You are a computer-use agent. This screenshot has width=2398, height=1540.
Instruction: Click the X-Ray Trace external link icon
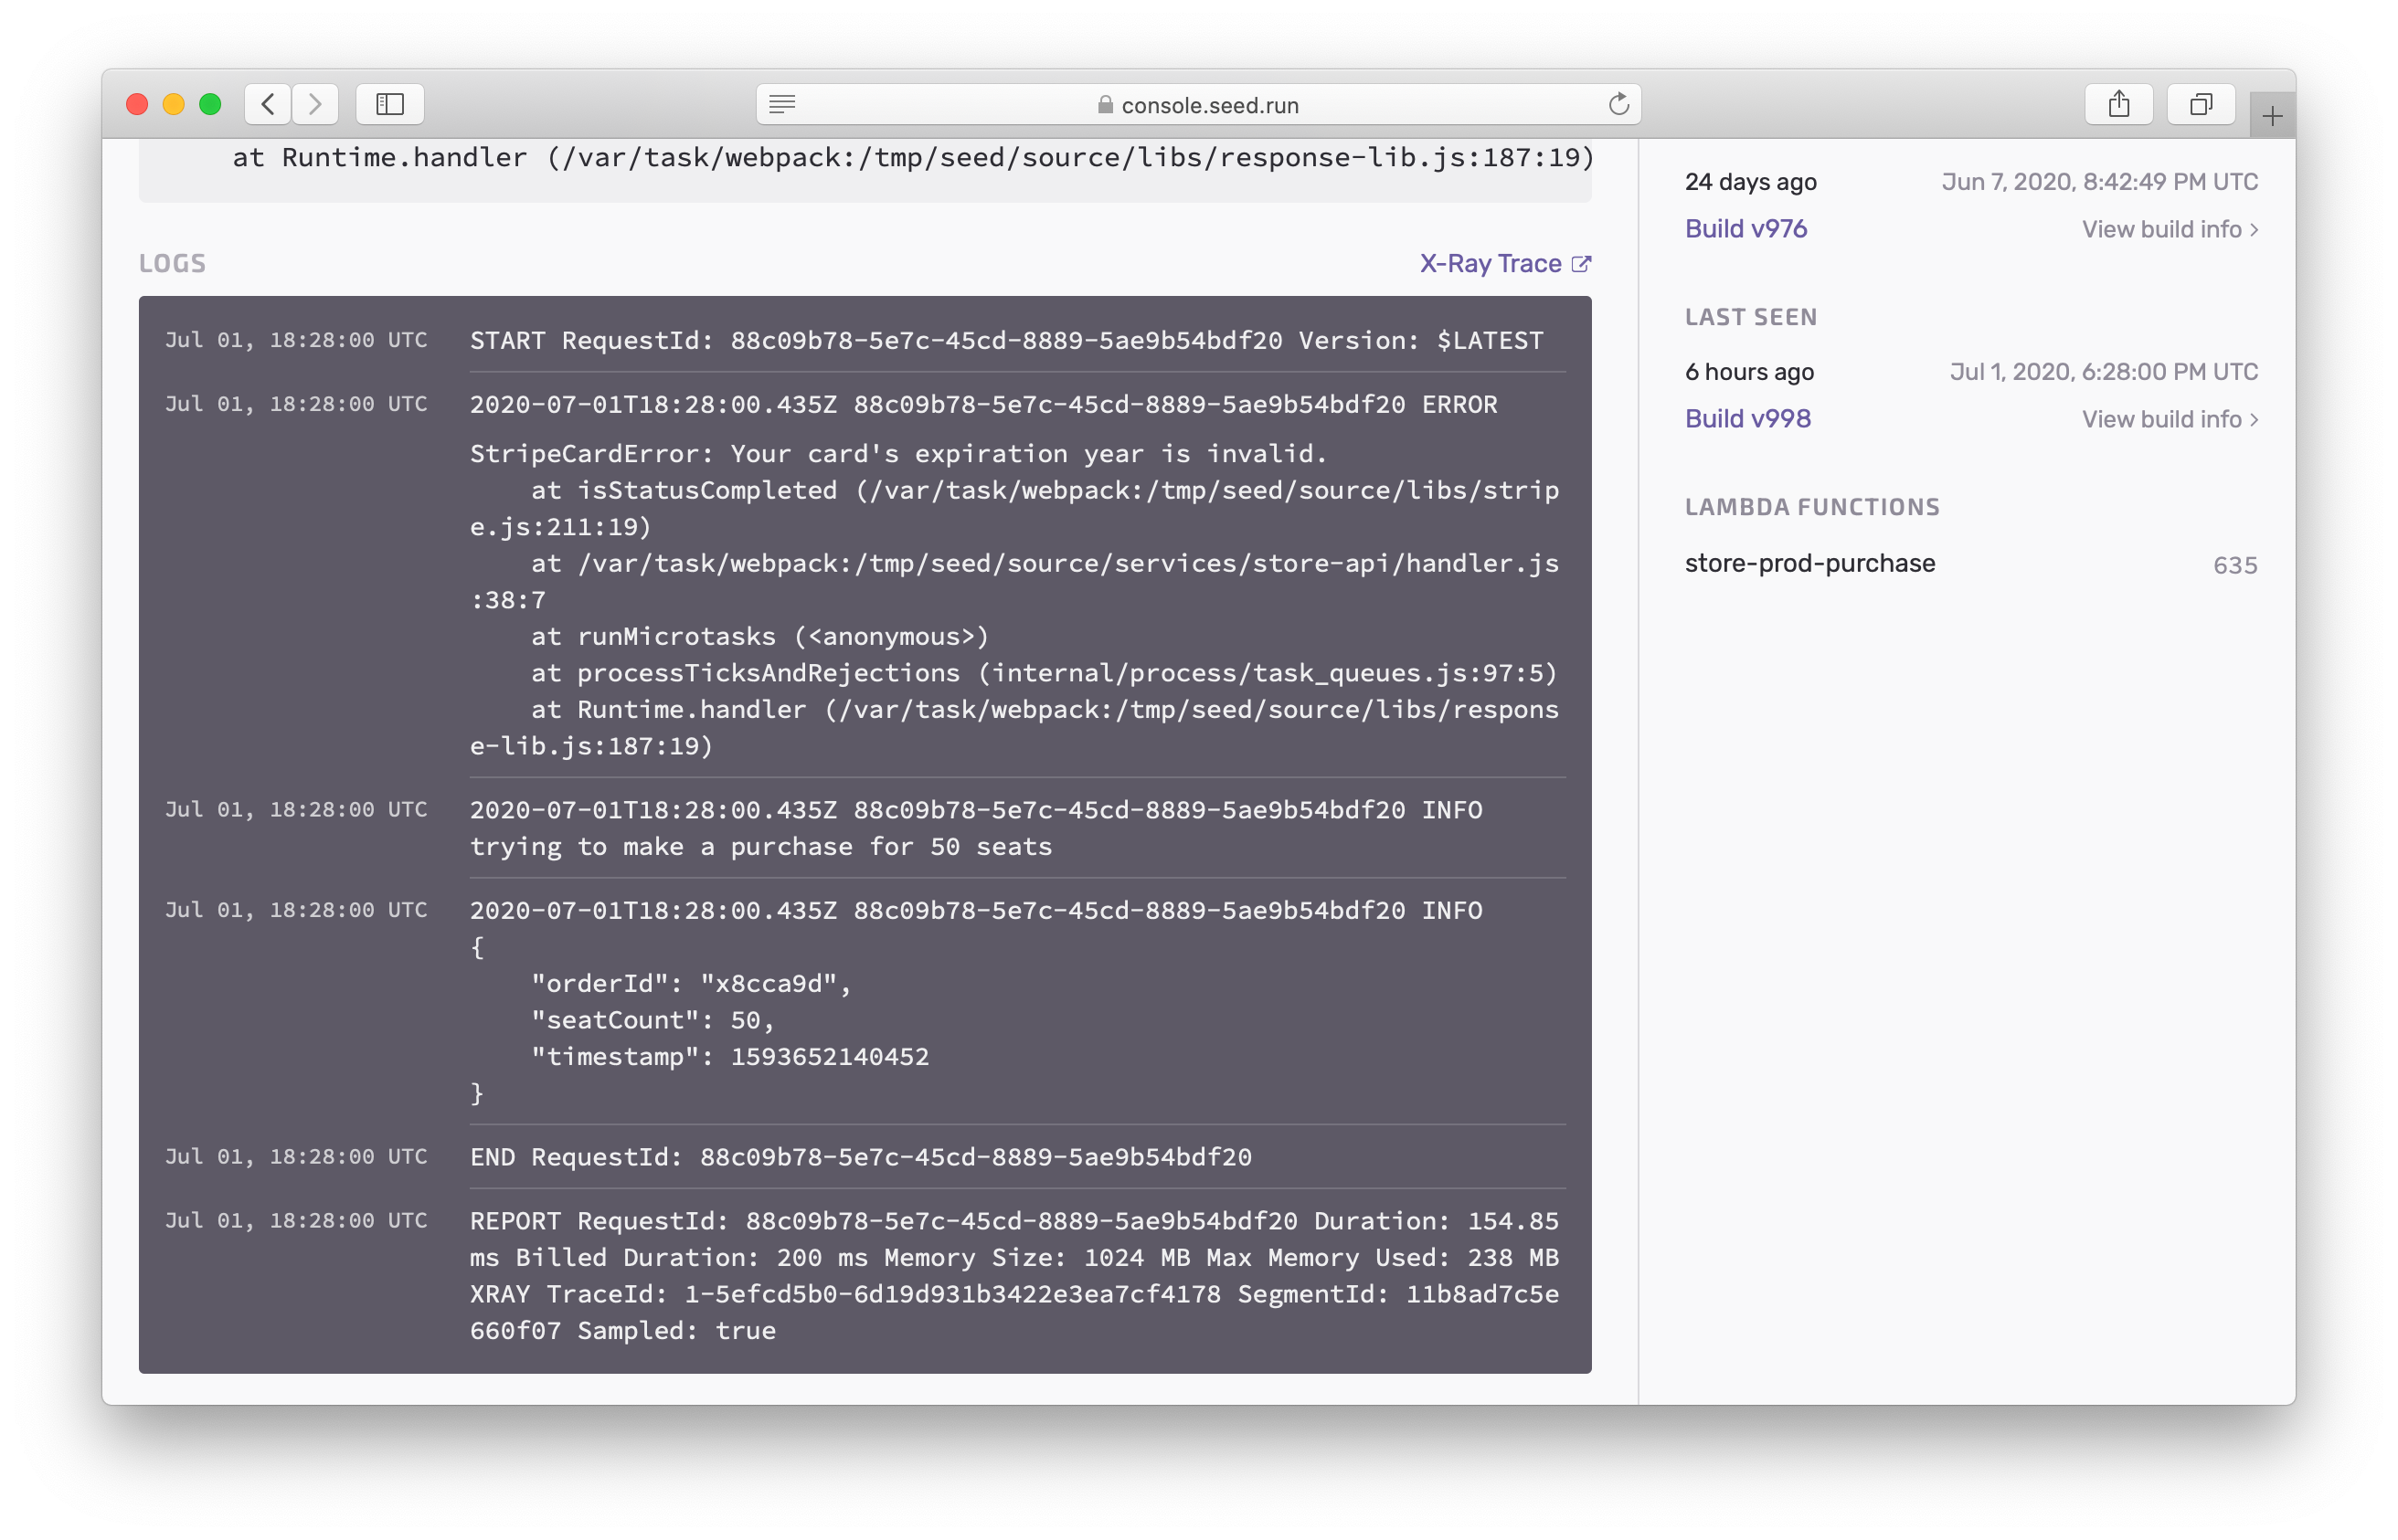point(1582,264)
